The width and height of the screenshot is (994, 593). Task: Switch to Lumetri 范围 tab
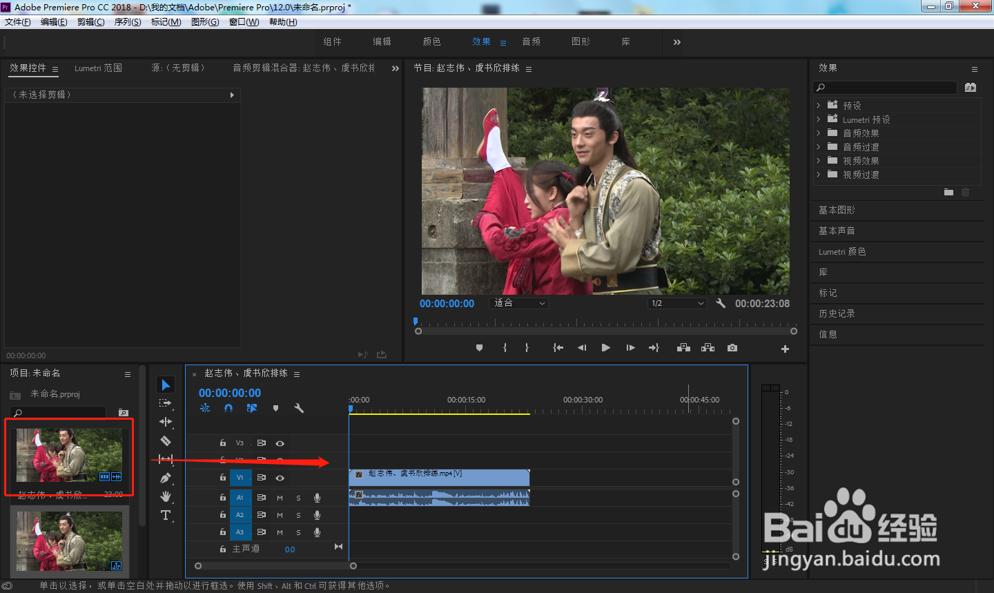click(x=98, y=68)
